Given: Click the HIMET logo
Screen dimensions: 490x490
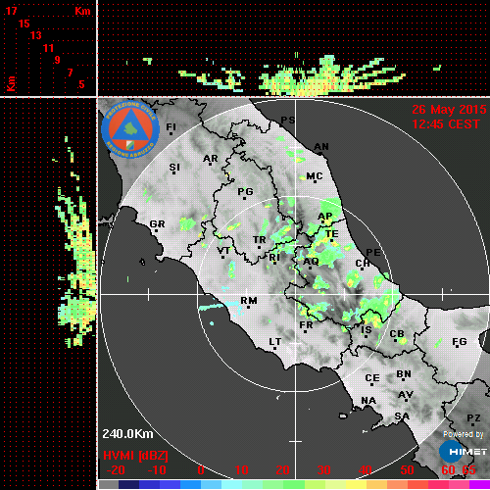Looking at the screenshot, I should 464,452.
